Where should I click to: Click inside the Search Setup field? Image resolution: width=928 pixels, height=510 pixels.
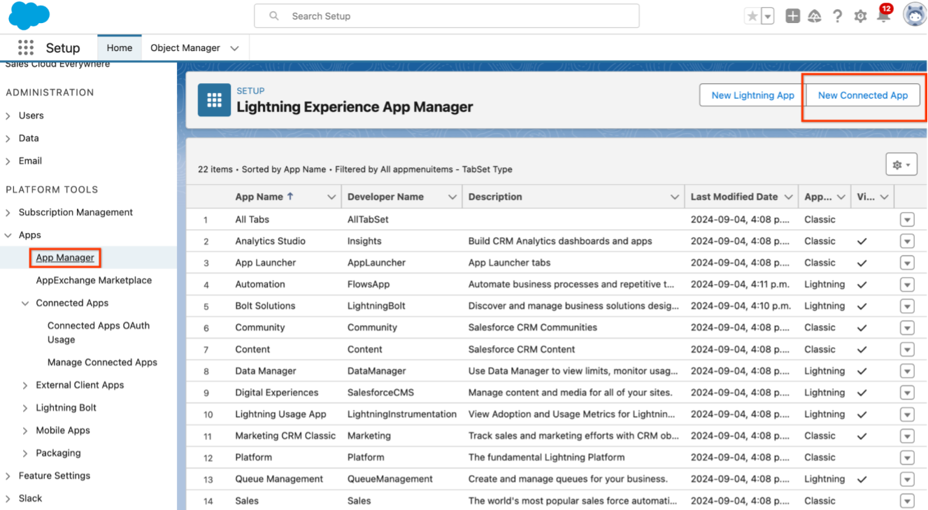click(446, 16)
